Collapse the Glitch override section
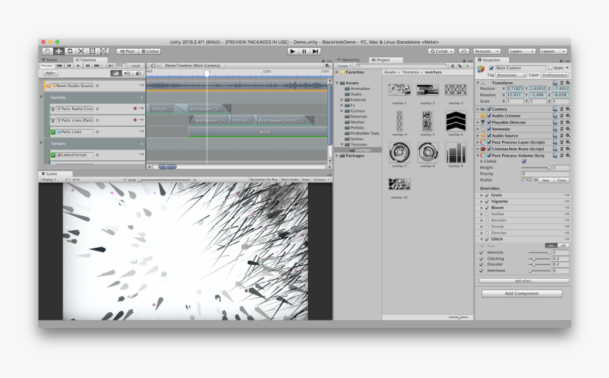Screen dimensions: 609x378 pyautogui.click(x=482, y=239)
